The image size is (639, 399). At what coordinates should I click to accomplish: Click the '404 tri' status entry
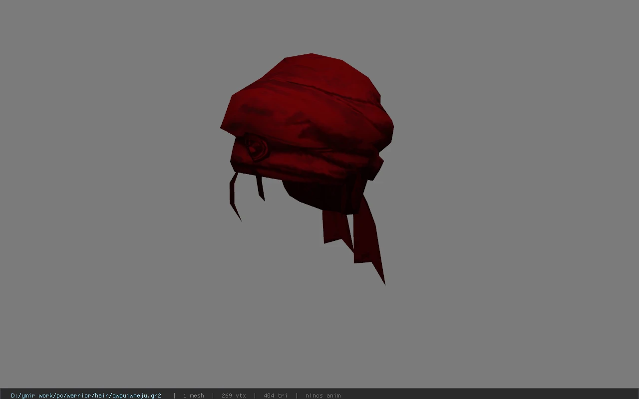tap(276, 396)
